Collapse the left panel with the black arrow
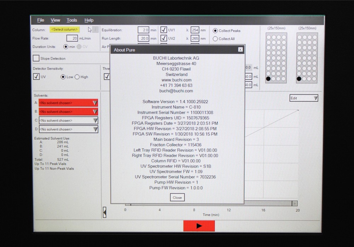The image size is (354, 247). (104, 212)
